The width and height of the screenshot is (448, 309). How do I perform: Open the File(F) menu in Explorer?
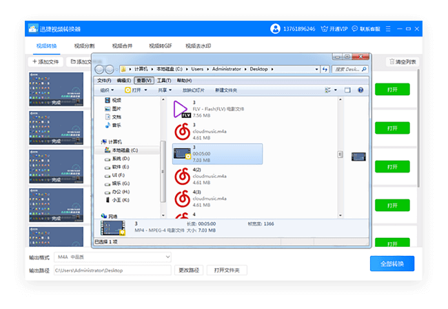pyautogui.click(x=104, y=81)
